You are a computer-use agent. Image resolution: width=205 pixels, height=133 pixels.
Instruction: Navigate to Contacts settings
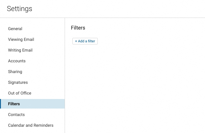(16, 115)
